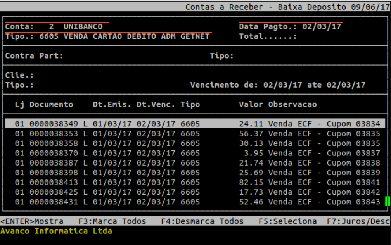This screenshot has height=245, width=391.
Task: Click the Tipo 6605 VENDA CARTAO field
Action: [x=108, y=36]
